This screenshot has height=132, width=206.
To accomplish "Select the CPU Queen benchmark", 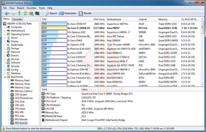I will point(21,94).
